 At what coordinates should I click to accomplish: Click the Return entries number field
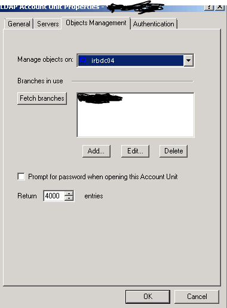click(54, 196)
